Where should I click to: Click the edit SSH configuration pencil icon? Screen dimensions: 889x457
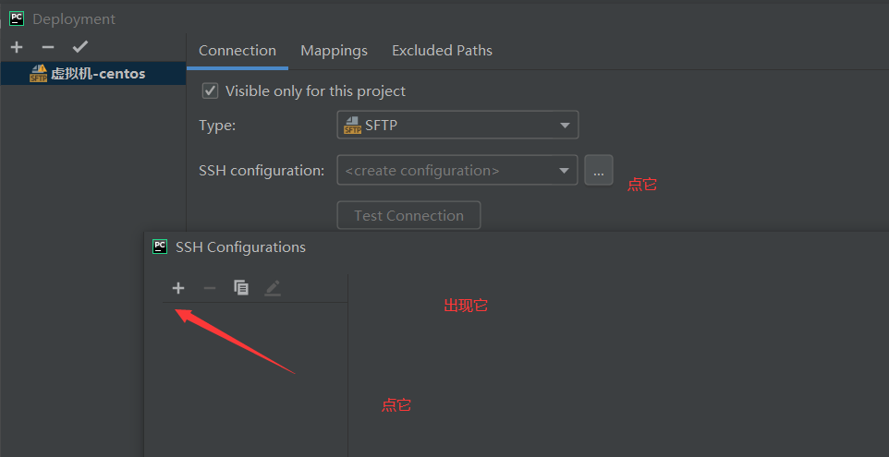click(273, 288)
